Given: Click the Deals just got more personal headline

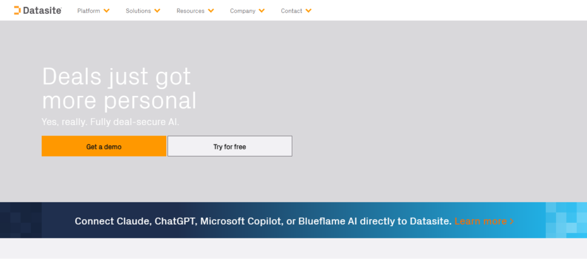Looking at the screenshot, I should tap(119, 89).
